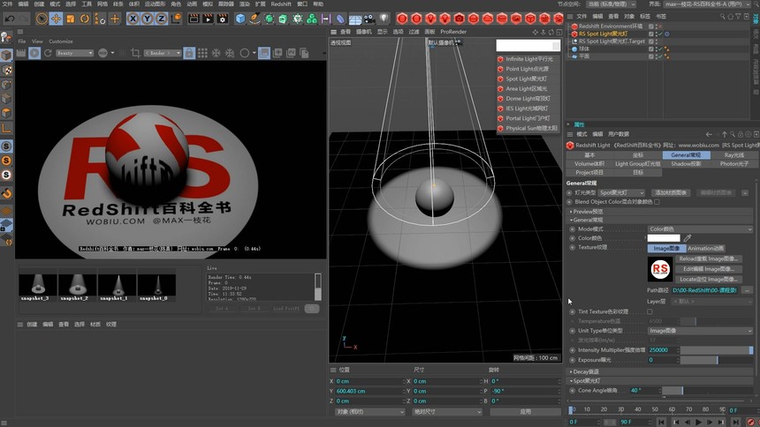Toggle layer checkbox for the sphere object row

click(651, 49)
